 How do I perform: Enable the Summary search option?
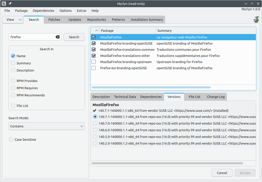coord(13,63)
